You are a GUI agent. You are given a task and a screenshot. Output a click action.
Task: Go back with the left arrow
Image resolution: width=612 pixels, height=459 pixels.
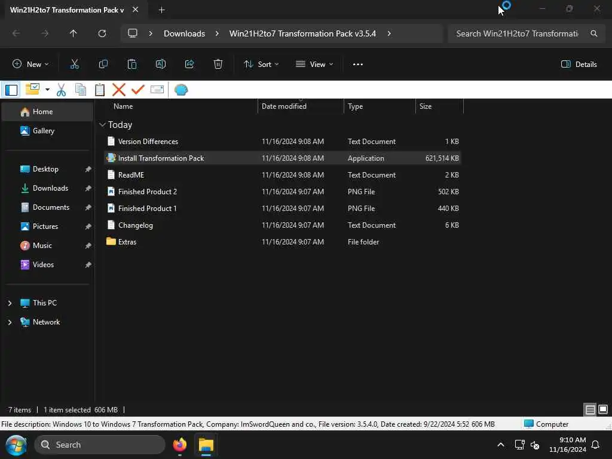(16, 33)
